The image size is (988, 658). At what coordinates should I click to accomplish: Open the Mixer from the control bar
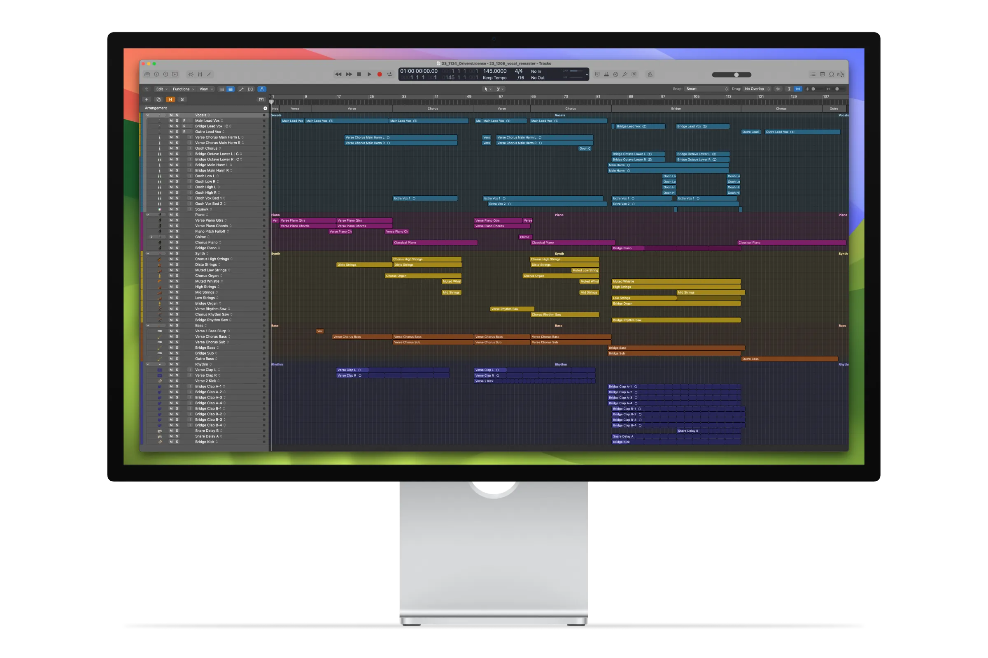pos(200,74)
